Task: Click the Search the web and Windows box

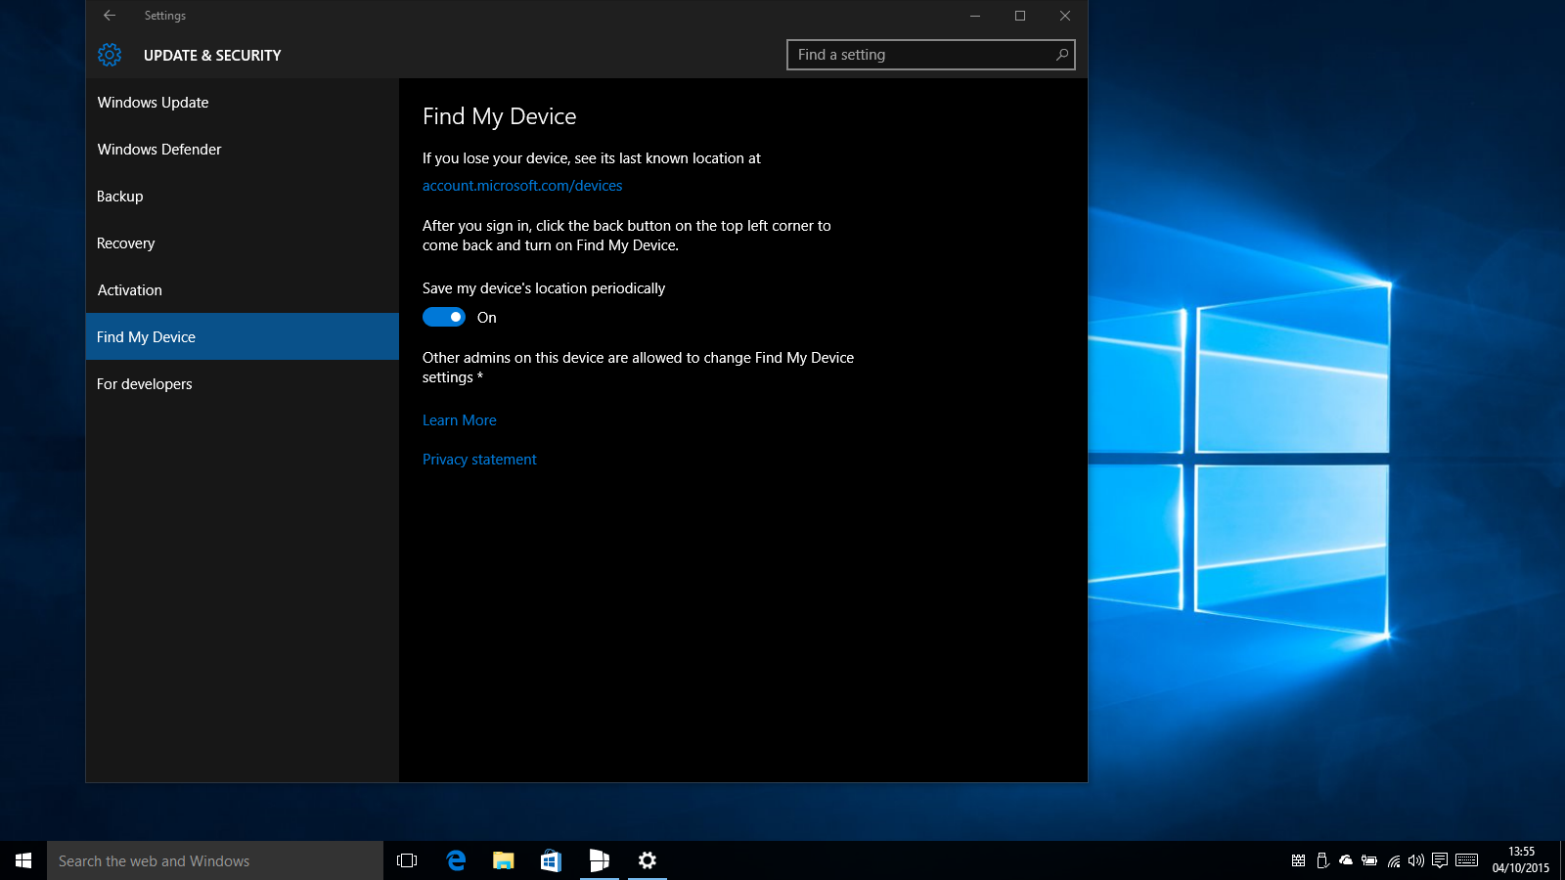Action: click(215, 860)
